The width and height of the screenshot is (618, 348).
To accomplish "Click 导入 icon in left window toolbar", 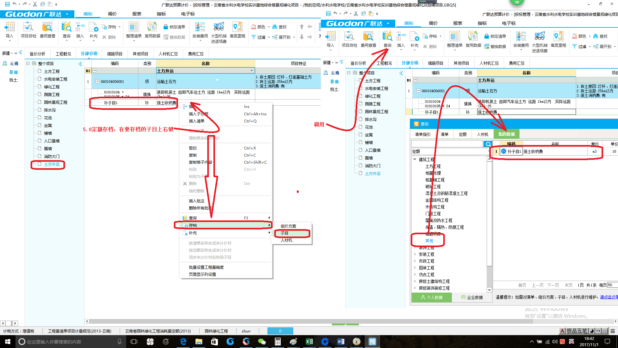I will click(10, 31).
